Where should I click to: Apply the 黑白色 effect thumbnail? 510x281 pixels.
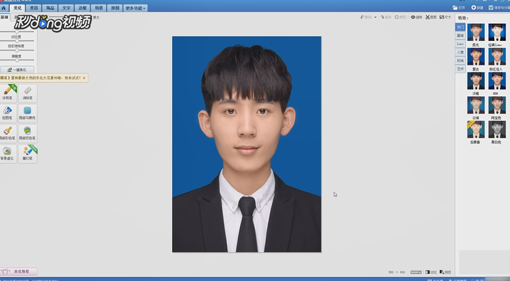497,129
